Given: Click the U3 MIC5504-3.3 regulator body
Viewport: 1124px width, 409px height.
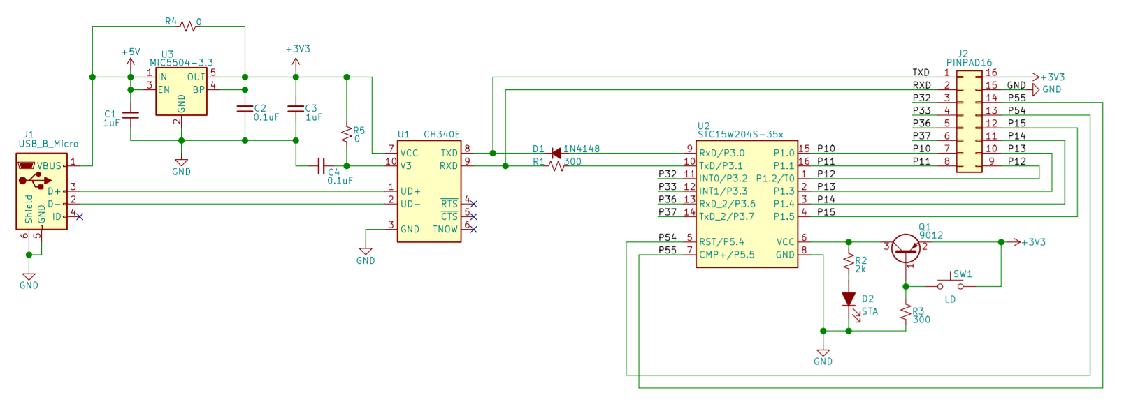Looking at the screenshot, I should (181, 91).
